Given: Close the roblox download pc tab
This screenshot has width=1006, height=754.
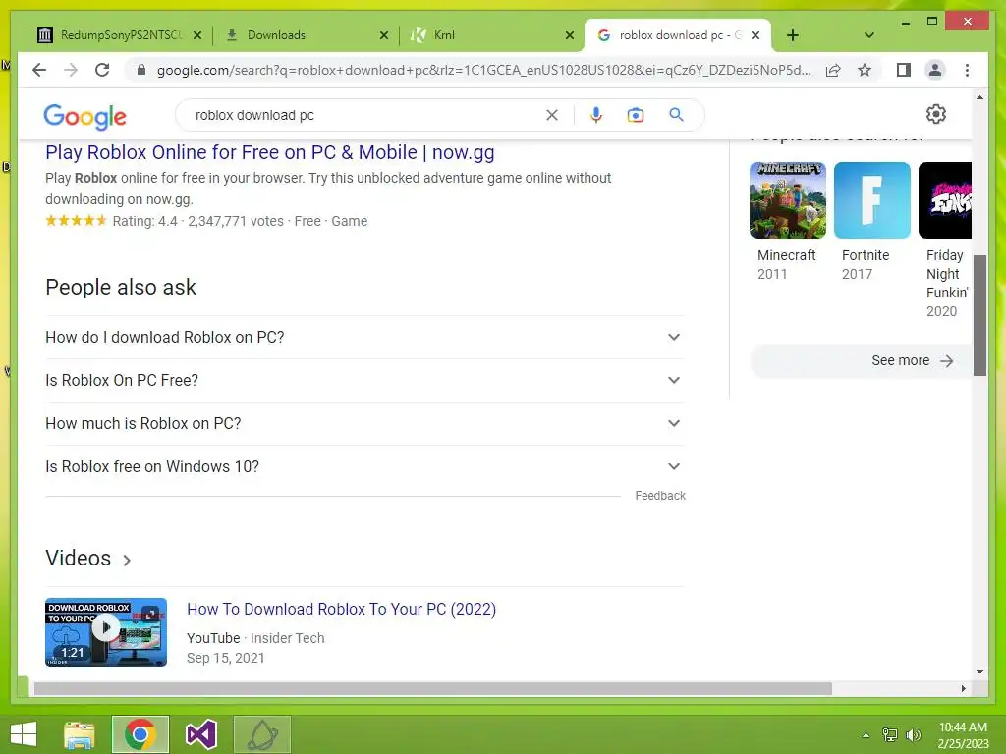Looking at the screenshot, I should click(x=755, y=35).
